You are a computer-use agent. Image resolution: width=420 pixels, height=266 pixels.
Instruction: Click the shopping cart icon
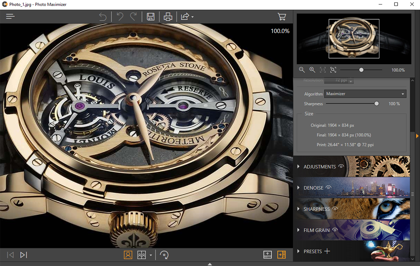point(281,16)
